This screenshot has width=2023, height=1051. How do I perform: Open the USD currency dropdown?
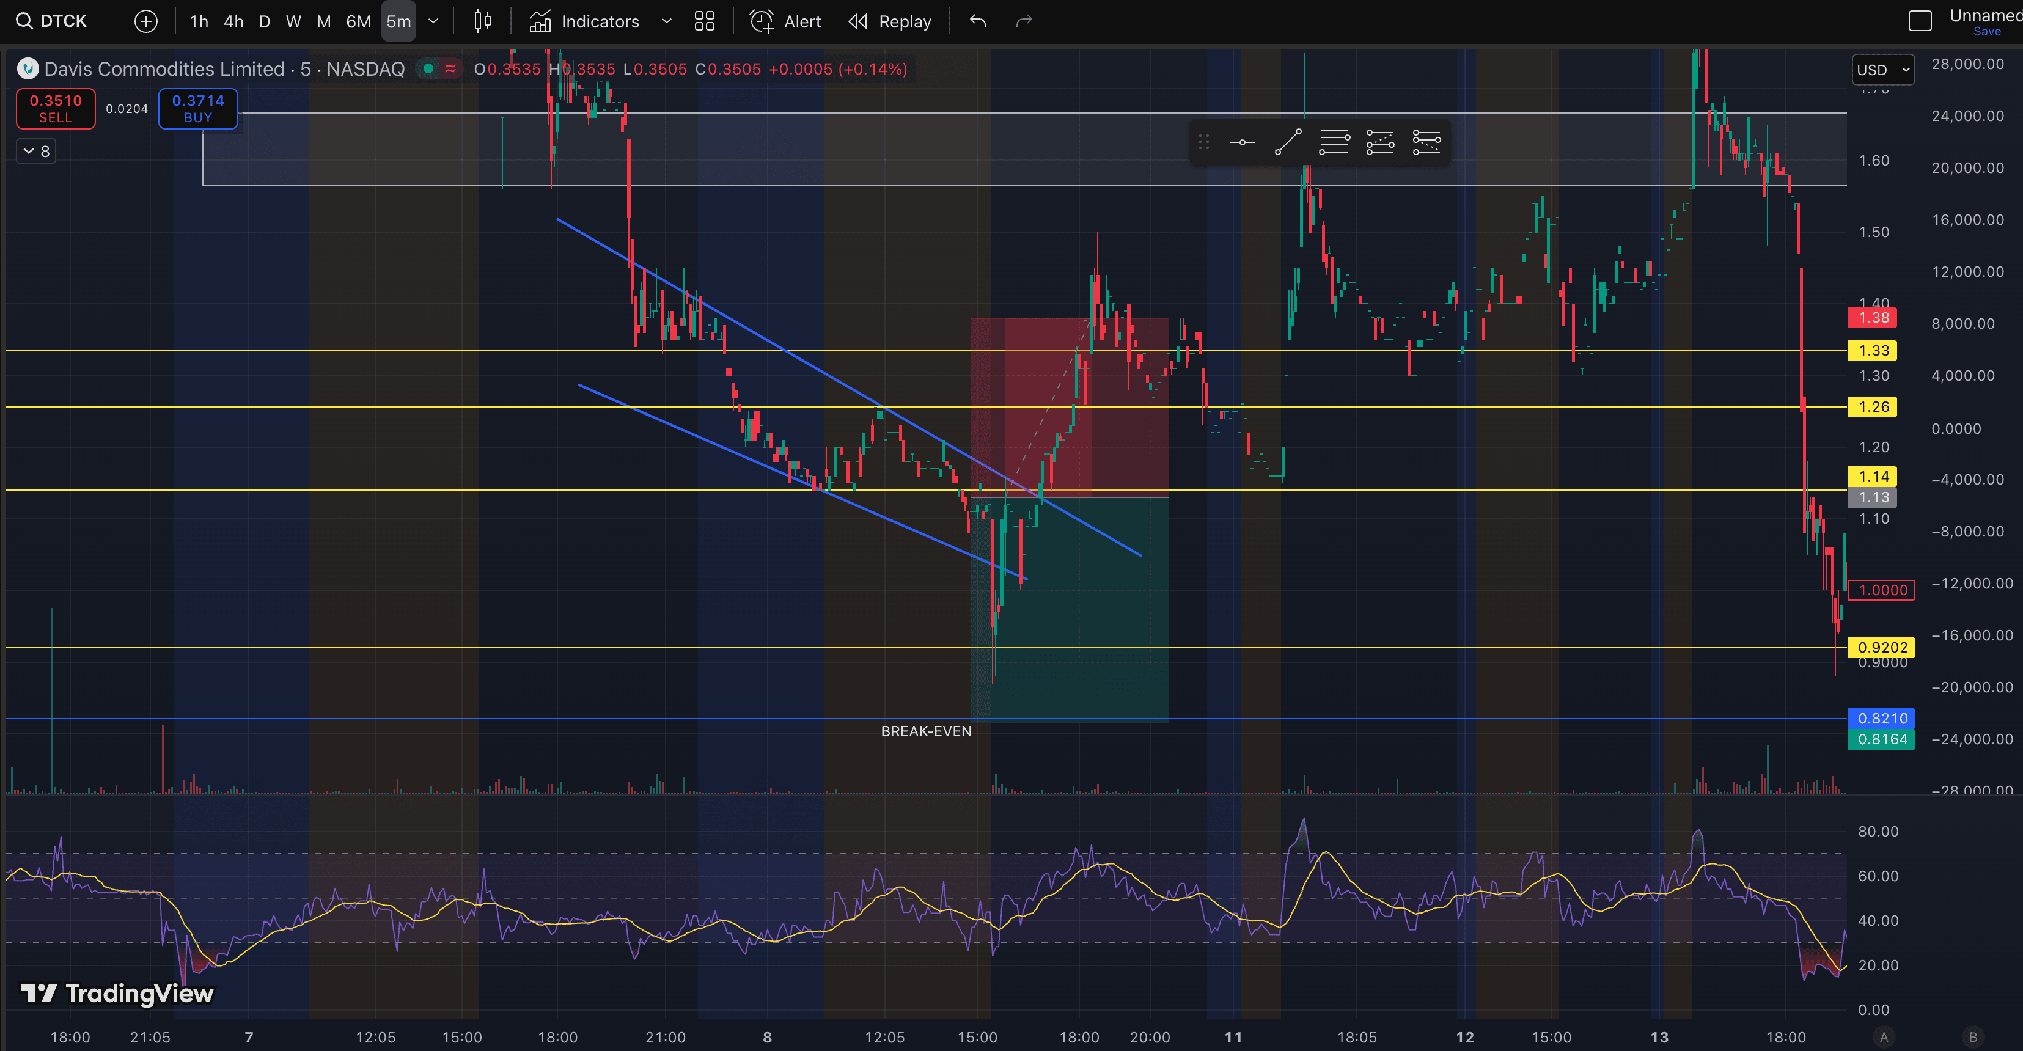(1882, 70)
